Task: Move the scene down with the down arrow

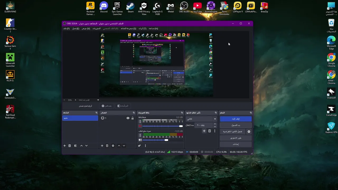Action: pos(86,146)
